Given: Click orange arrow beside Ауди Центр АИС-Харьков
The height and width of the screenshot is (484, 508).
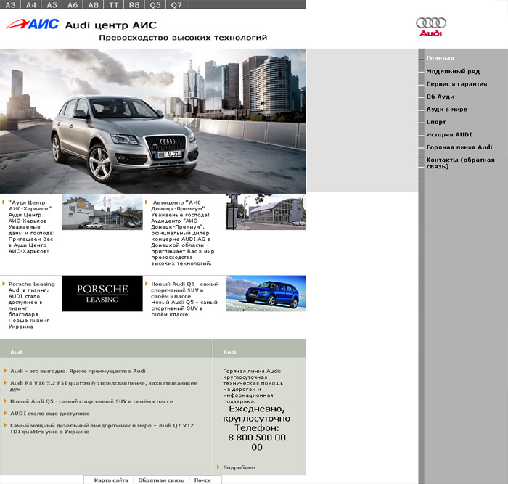Looking at the screenshot, I should 4,202.
